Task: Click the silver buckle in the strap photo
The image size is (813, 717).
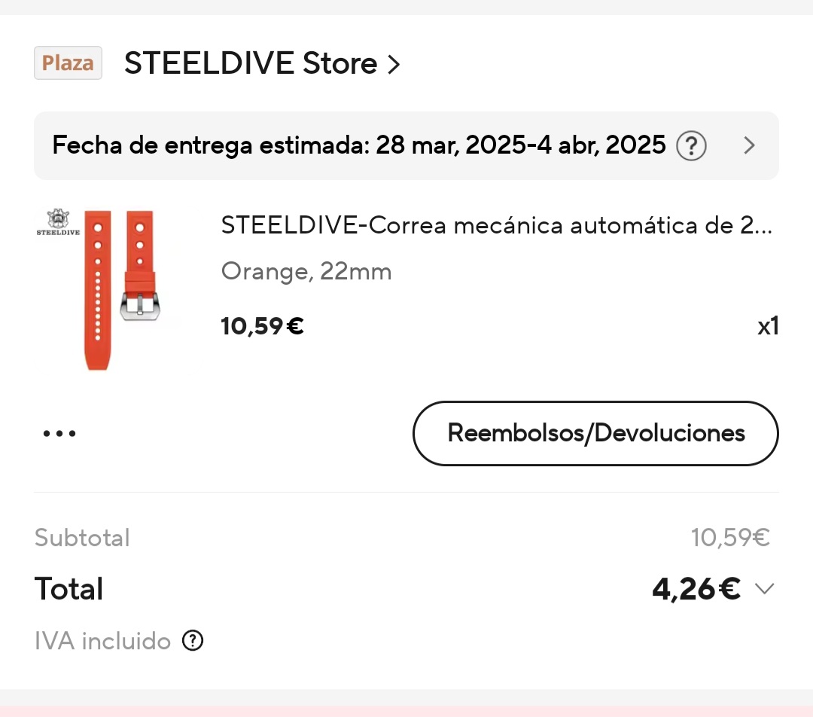Action: coord(140,305)
